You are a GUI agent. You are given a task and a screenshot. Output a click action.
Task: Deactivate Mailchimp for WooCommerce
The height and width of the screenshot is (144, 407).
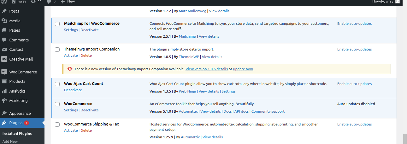pos(90,30)
